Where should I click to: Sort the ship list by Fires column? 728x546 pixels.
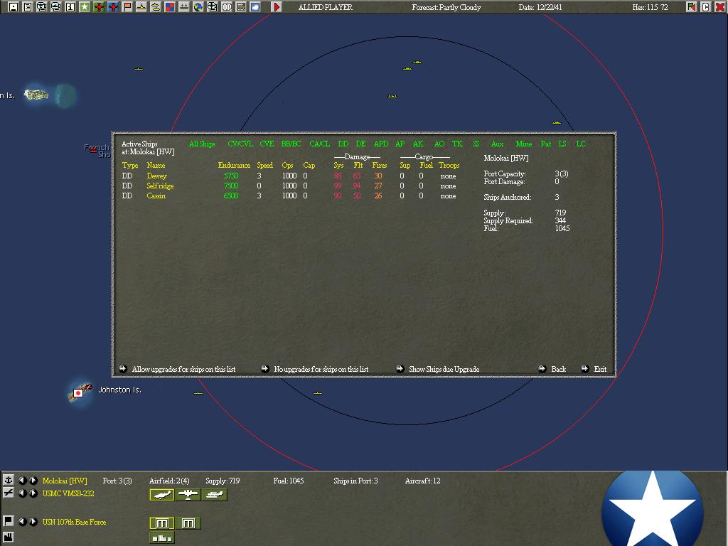tap(380, 165)
